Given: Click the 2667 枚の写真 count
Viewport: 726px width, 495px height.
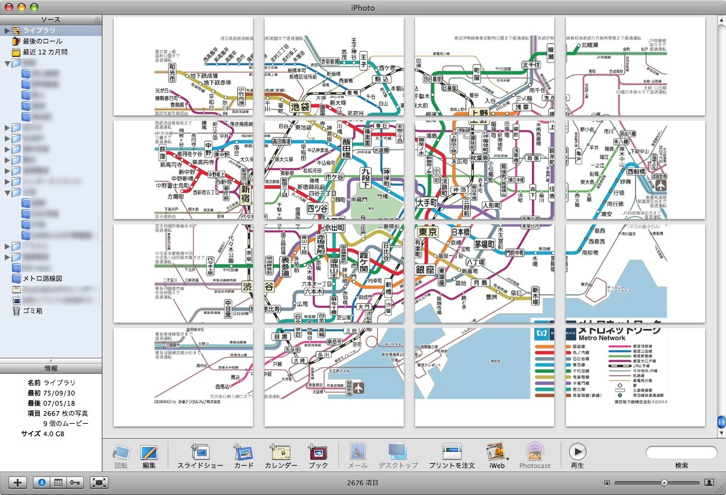Looking at the screenshot, I should point(66,413).
